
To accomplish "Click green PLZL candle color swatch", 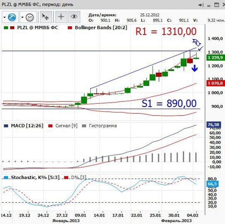I will [x=6, y=28].
